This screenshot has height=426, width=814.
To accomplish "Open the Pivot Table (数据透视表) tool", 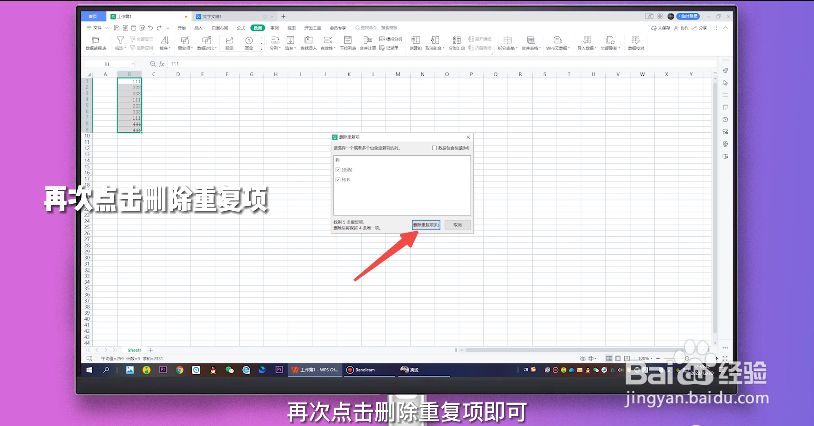I will coord(95,43).
